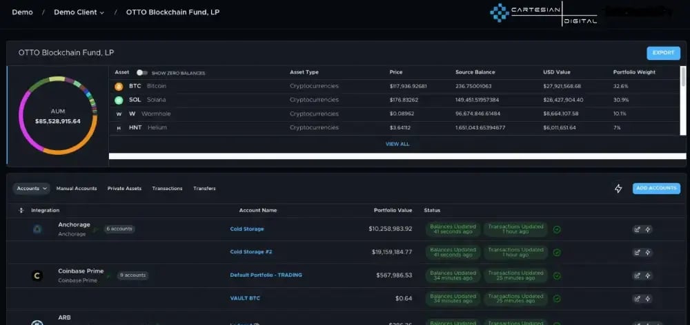Click green check status for VAULT BTC

coord(557,299)
